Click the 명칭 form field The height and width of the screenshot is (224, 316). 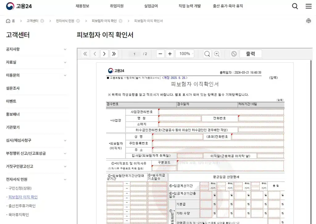(x=180, y=118)
